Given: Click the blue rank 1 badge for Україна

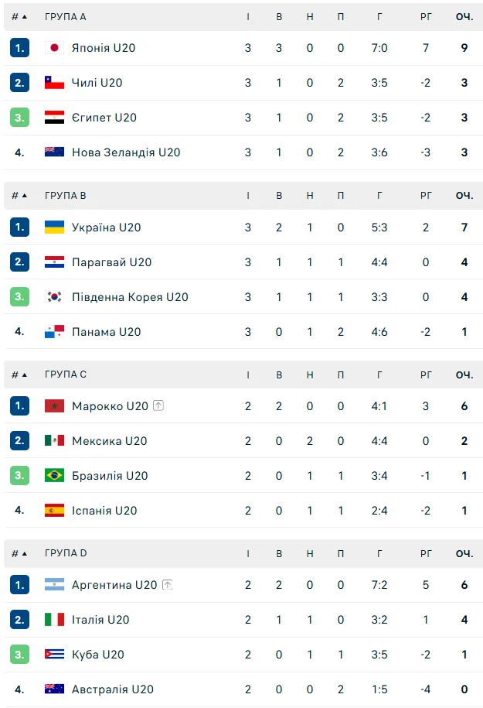Looking at the screenshot, I should 19,227.
